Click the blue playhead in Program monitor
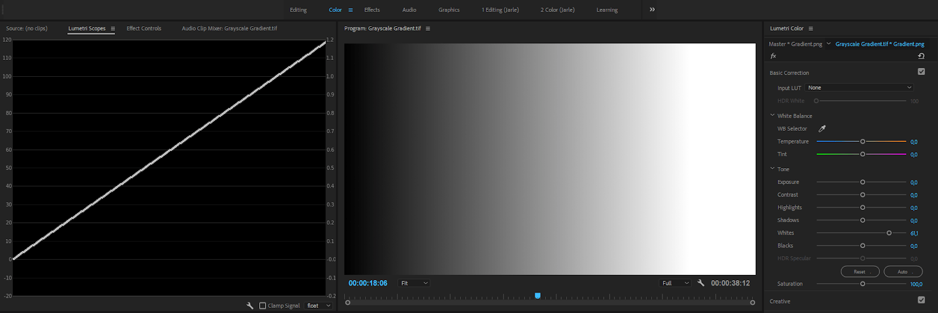Image resolution: width=938 pixels, height=313 pixels. coord(538,296)
